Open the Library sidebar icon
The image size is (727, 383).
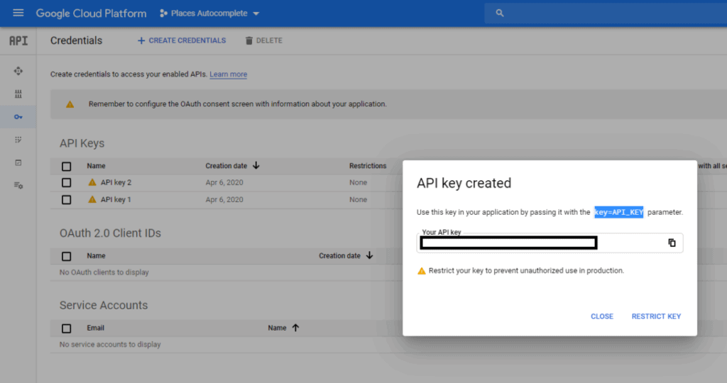pyautogui.click(x=18, y=94)
